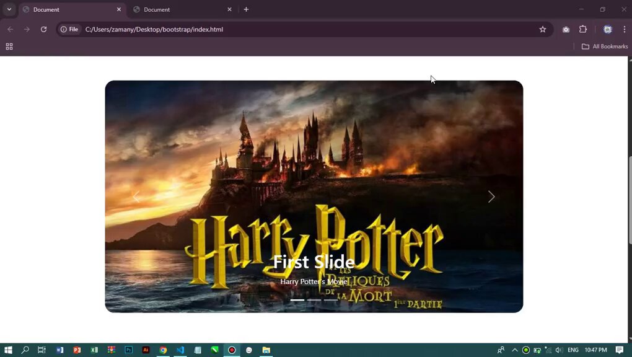Open the Windows notification center
This screenshot has width=632, height=357.
click(620, 350)
